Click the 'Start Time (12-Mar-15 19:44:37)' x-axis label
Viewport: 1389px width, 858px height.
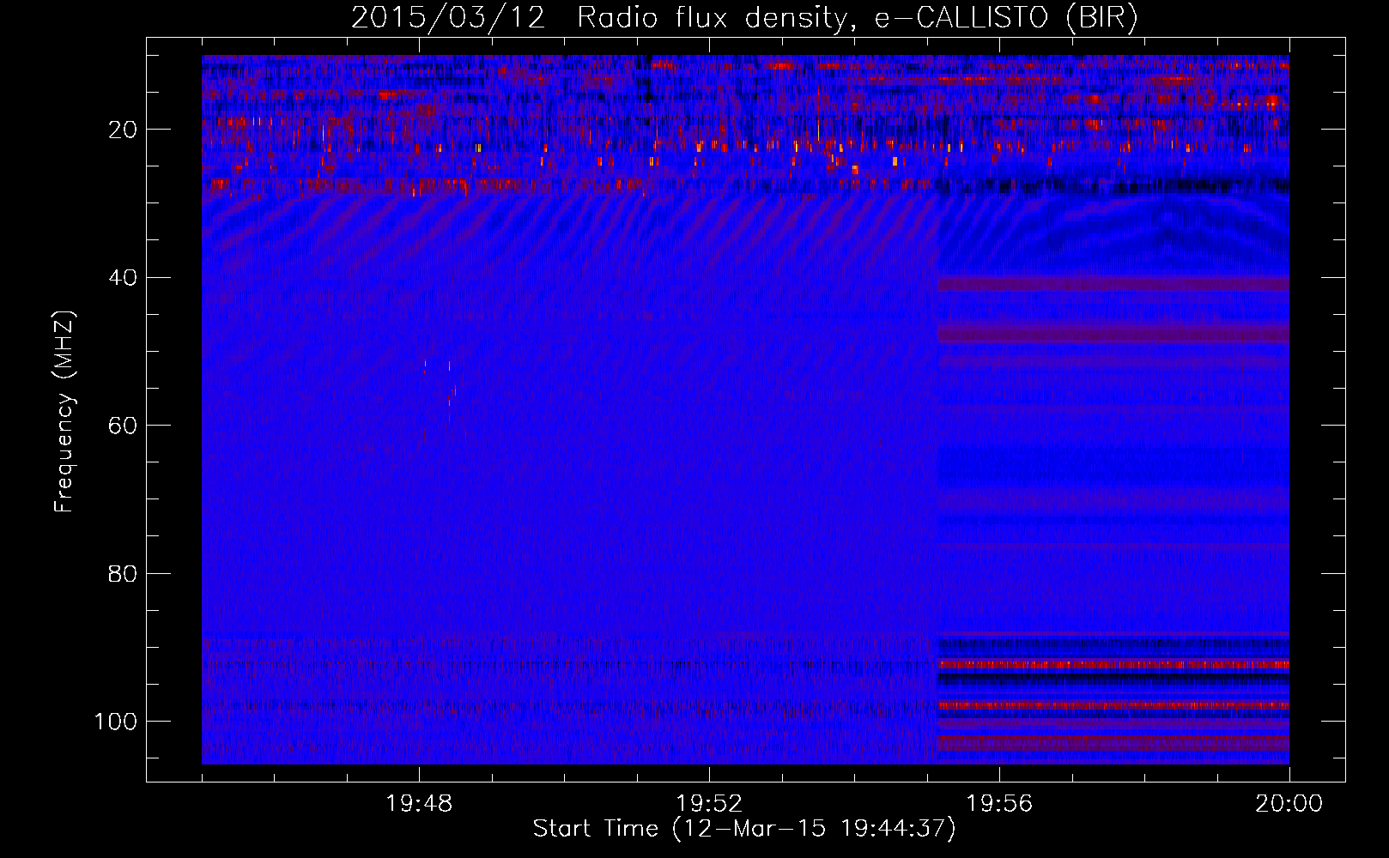click(x=744, y=829)
